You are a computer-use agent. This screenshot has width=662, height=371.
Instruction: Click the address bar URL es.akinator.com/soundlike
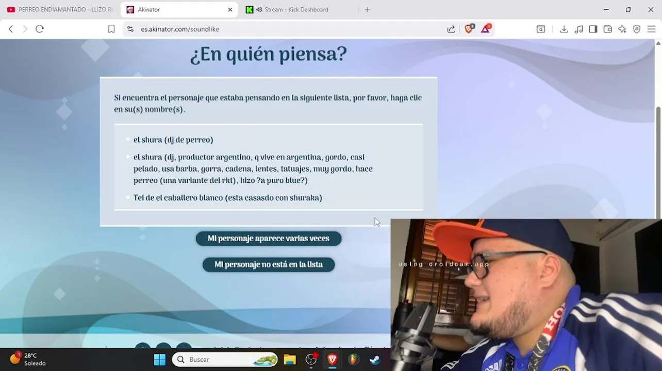(180, 29)
